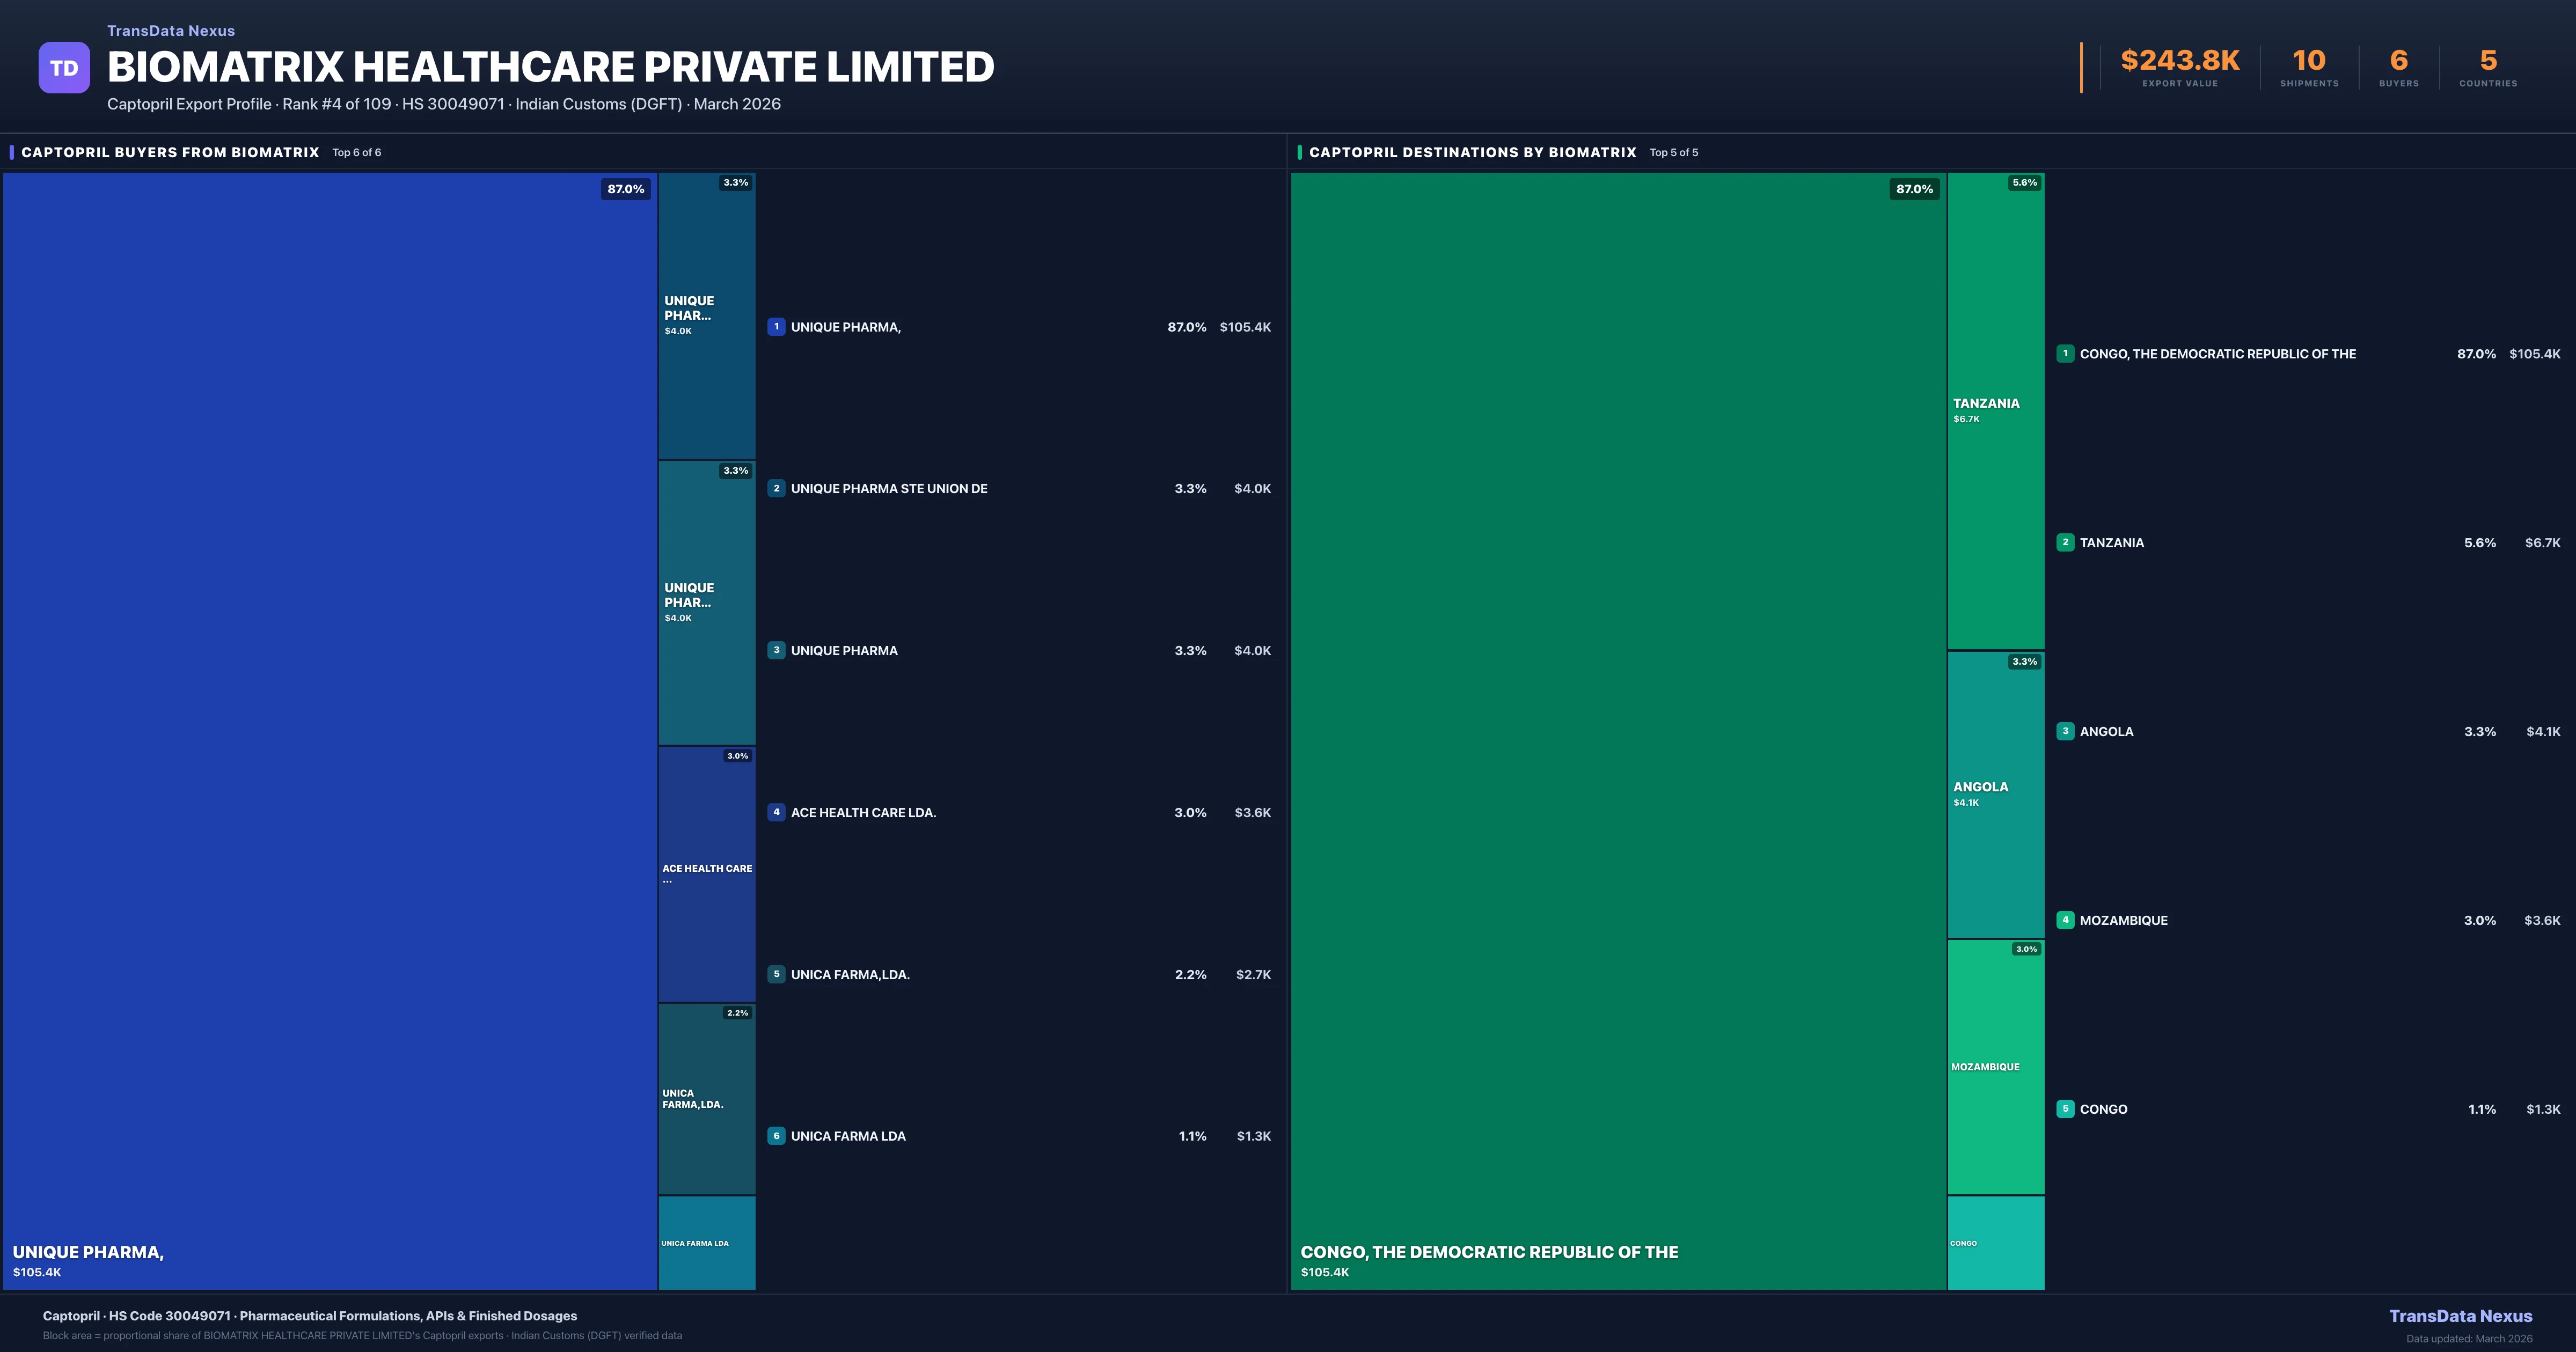This screenshot has width=2576, height=1352.
Task: Click the 87.0% badge on blue buyers block
Action: pyautogui.click(x=626, y=189)
